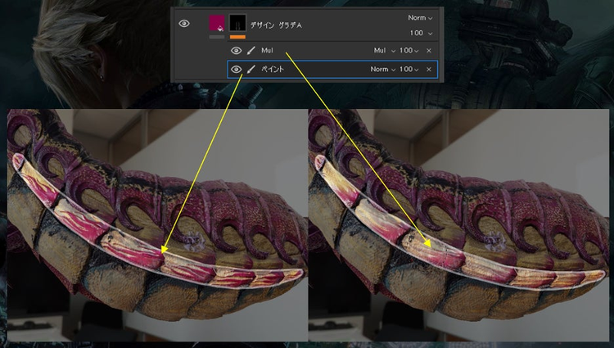Remove the ペイント effect with X

pyautogui.click(x=429, y=70)
